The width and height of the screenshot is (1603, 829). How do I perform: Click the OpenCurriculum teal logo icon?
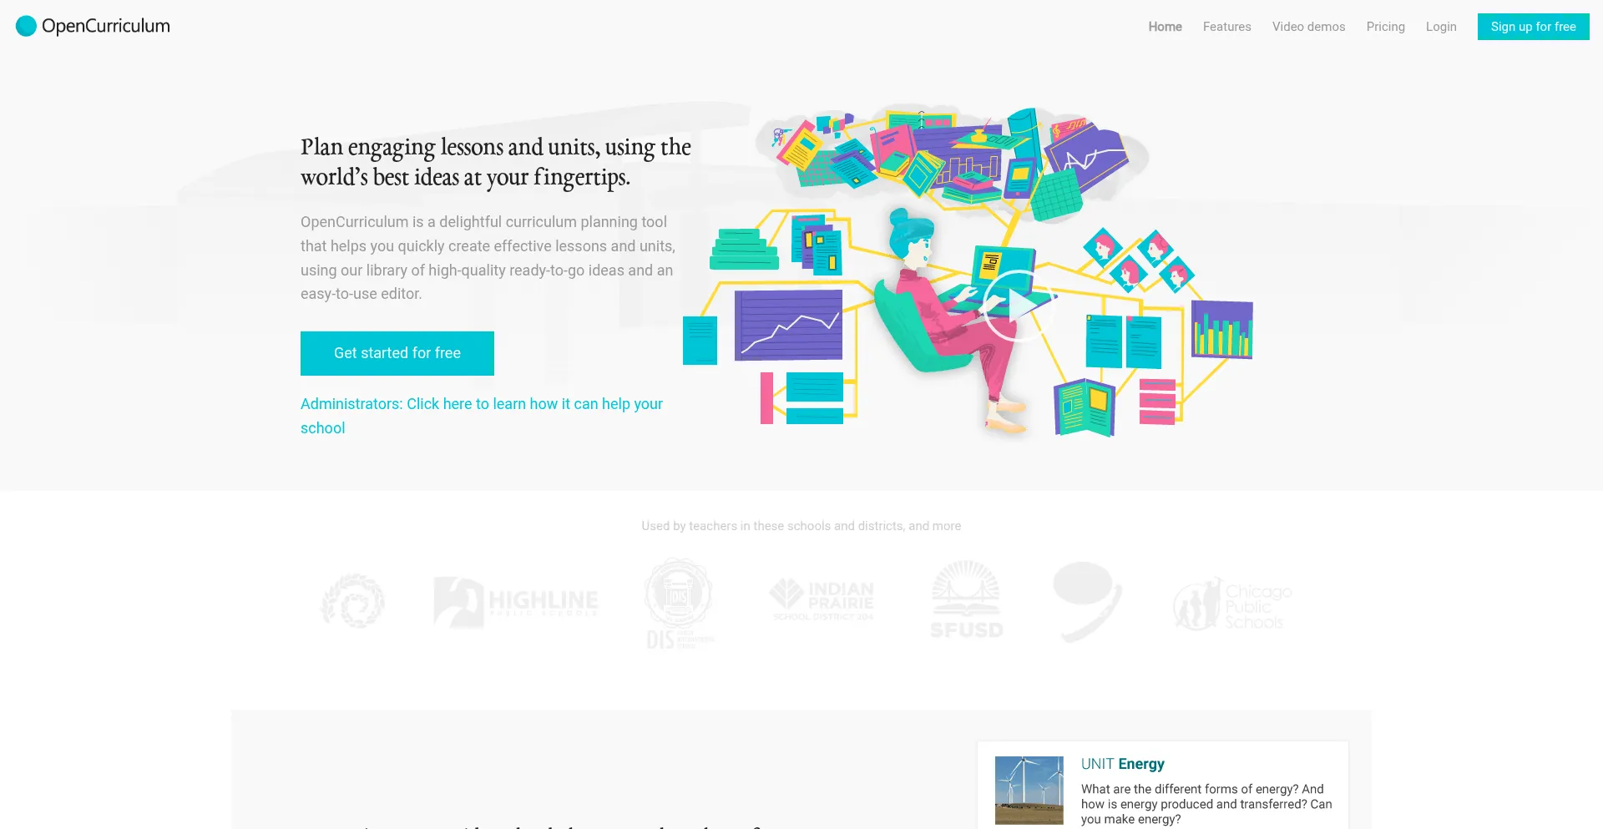[x=26, y=26]
